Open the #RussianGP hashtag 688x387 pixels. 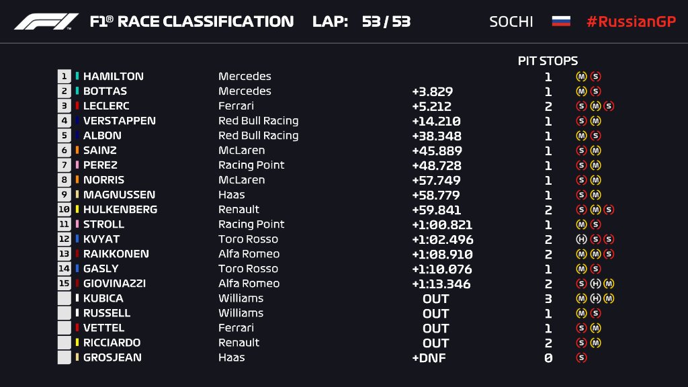pos(630,21)
